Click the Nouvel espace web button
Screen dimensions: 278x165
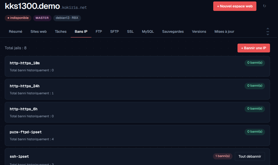(235, 6)
